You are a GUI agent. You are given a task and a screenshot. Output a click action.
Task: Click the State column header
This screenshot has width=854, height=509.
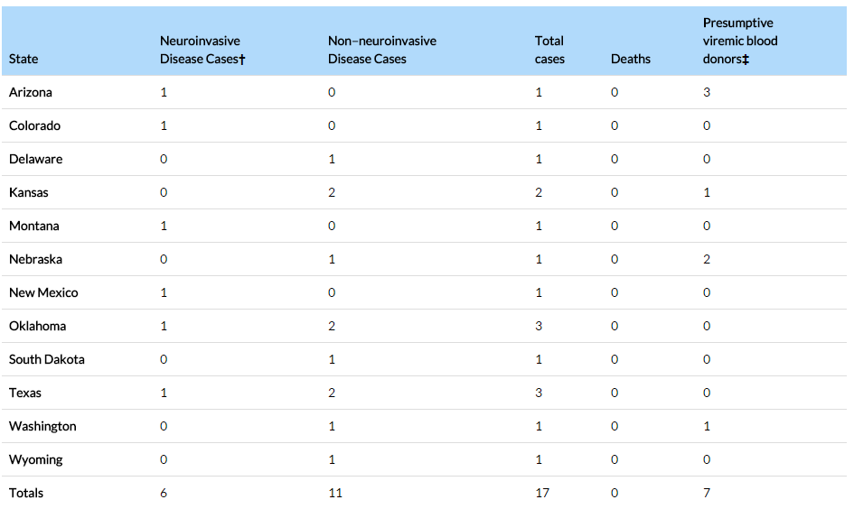coord(23,59)
